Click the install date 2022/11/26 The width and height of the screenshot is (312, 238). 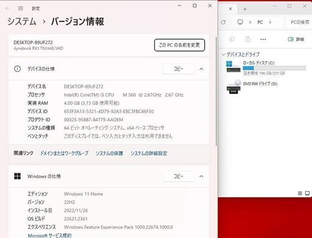click(x=76, y=211)
